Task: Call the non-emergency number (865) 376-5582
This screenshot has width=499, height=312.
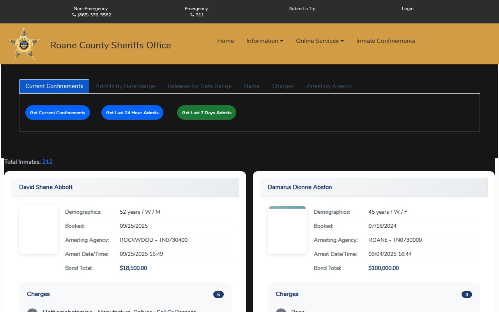Action: click(x=94, y=15)
